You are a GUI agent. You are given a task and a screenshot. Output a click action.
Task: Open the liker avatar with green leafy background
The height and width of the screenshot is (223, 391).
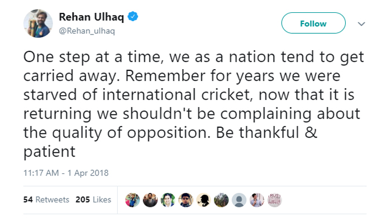point(168,200)
